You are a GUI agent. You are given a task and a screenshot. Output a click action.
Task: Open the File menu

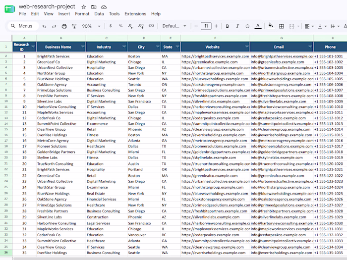(x=23, y=14)
